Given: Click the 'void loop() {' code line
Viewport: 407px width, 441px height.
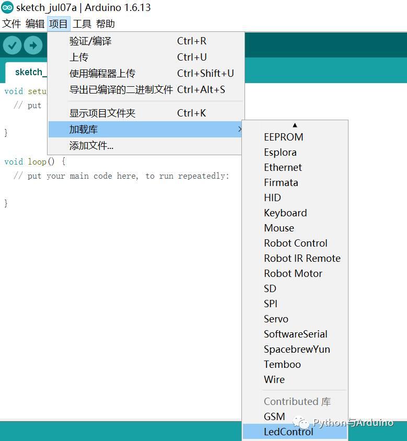Looking at the screenshot, I should coord(35,162).
